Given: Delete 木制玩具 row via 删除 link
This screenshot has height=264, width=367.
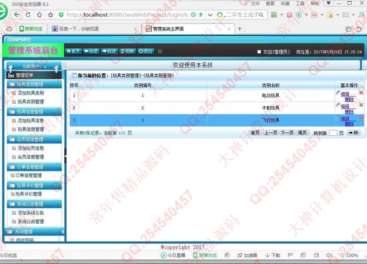Looking at the screenshot, I should coord(349,112).
